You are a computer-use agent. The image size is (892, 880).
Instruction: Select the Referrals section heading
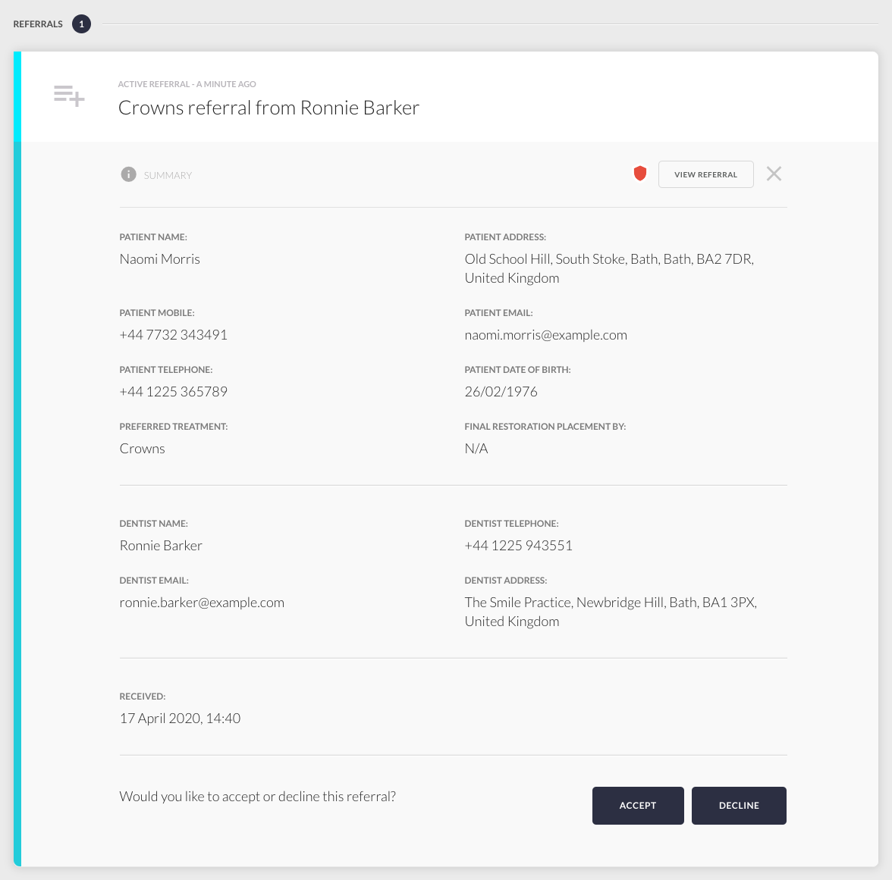click(x=38, y=24)
